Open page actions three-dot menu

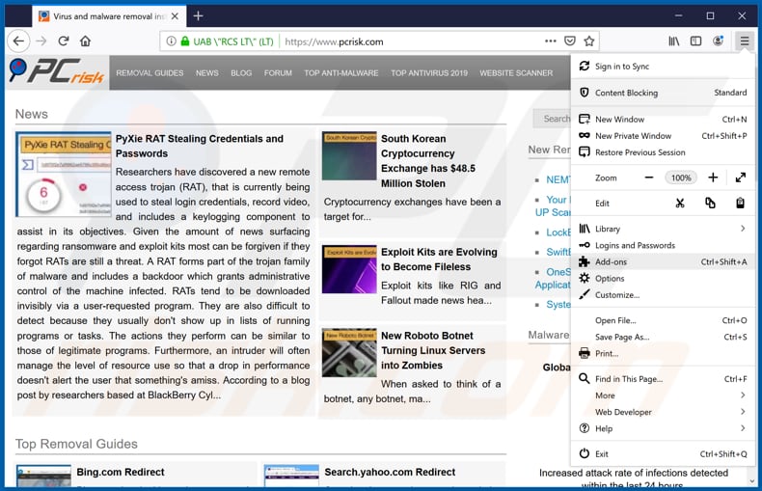[x=551, y=41]
